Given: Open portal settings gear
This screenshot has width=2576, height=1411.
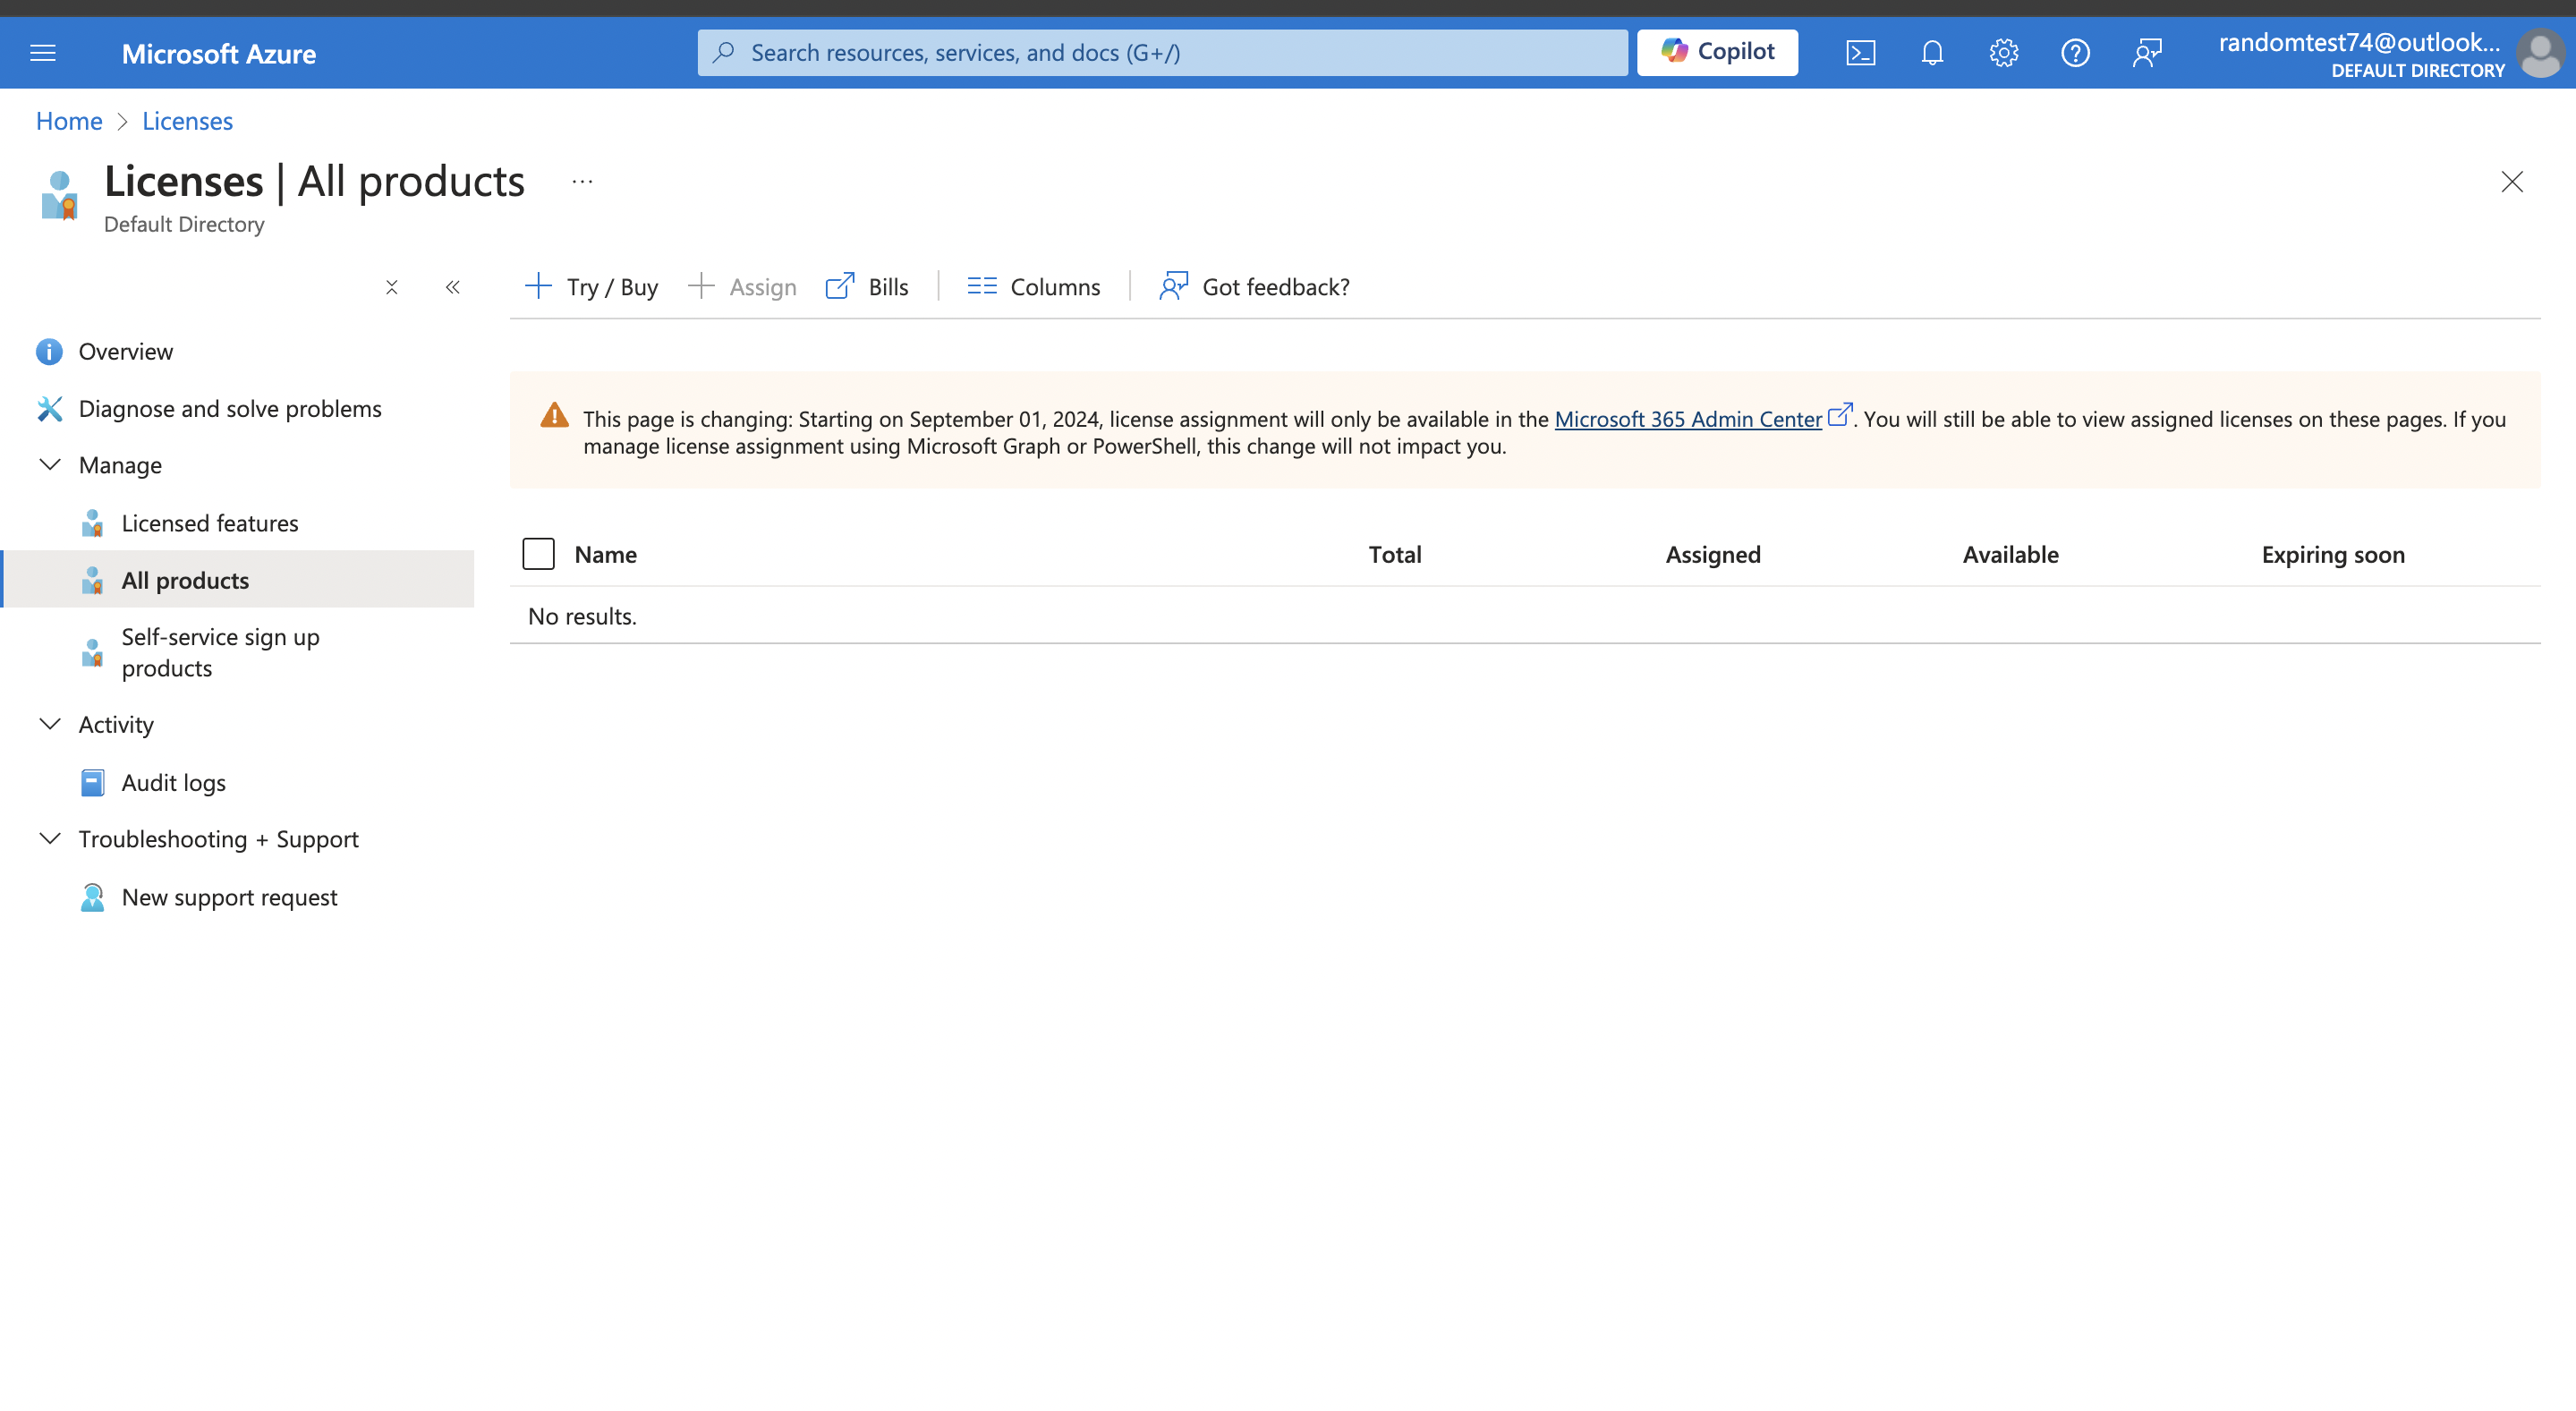Looking at the screenshot, I should pyautogui.click(x=2003, y=53).
